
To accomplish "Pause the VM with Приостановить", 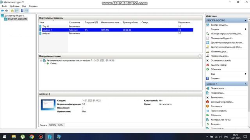I will pyautogui.click(x=218, y=111).
